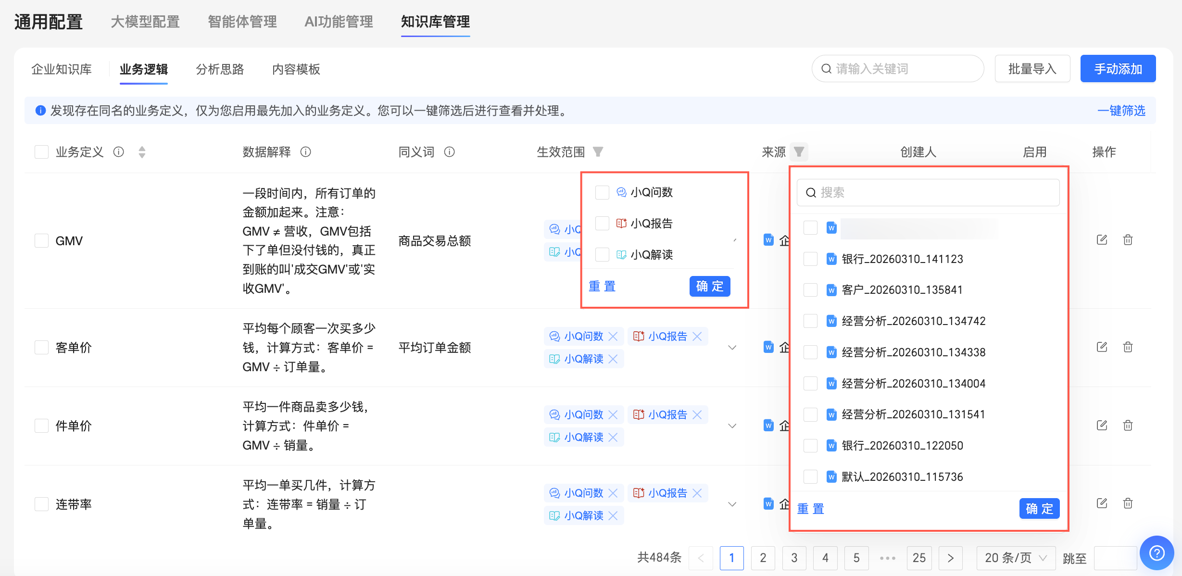Select 银行_20260310_141123 source checkbox
The image size is (1182, 576).
coord(810,259)
